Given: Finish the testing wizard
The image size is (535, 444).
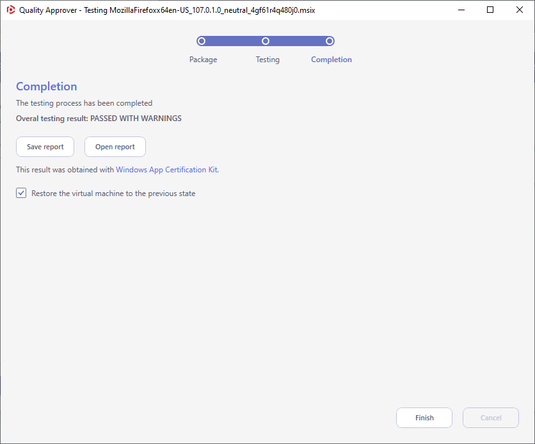Looking at the screenshot, I should (424, 418).
